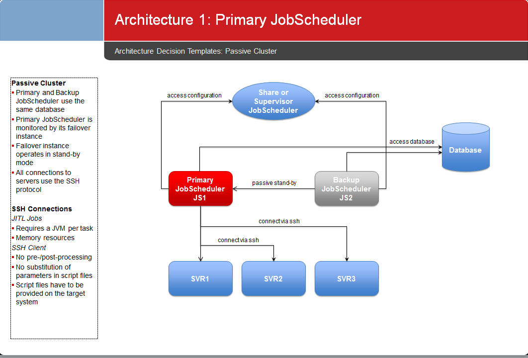Select the SVR2 server box

(273, 278)
